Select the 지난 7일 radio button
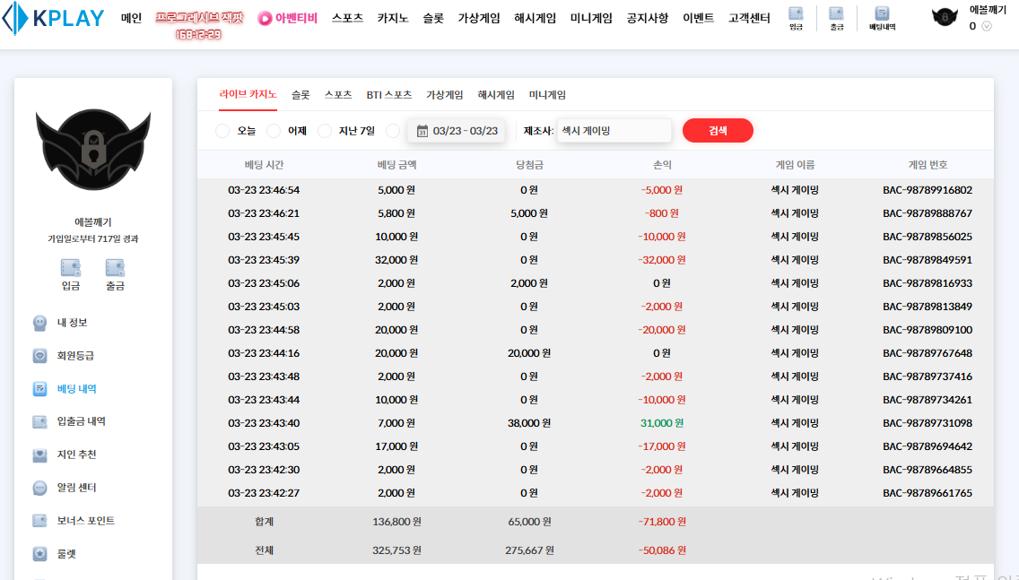Viewport: 1019px width, 580px height. click(x=326, y=131)
